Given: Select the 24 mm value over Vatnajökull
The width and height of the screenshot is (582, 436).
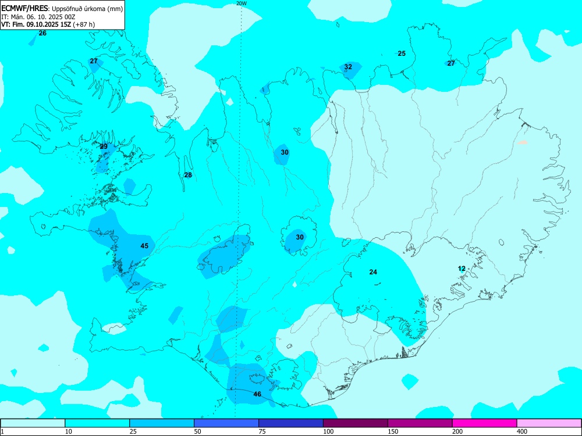Looking at the screenshot, I should [x=373, y=271].
